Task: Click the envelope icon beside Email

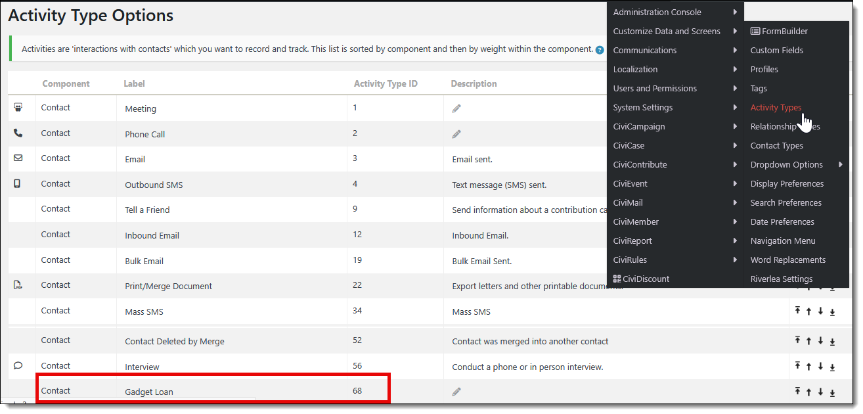Action: 18,158
